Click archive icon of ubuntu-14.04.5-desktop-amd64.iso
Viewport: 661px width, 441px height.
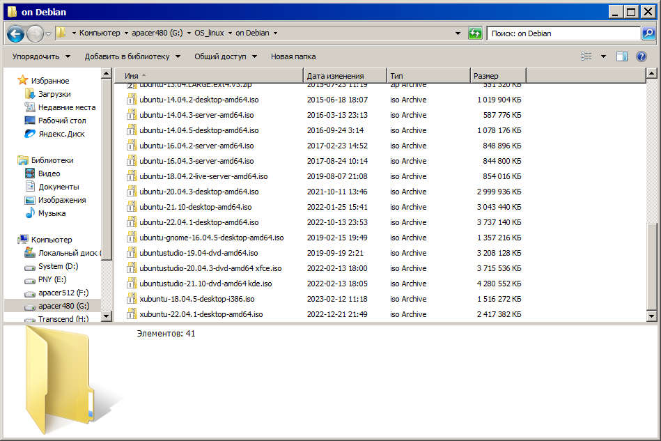pyautogui.click(x=132, y=130)
